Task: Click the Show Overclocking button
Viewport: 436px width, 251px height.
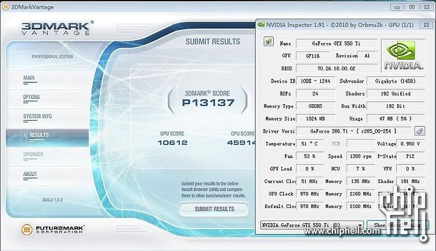Action: (x=397, y=225)
